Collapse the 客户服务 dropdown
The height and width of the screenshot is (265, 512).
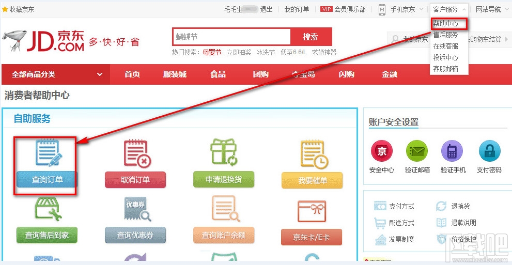pos(464,10)
